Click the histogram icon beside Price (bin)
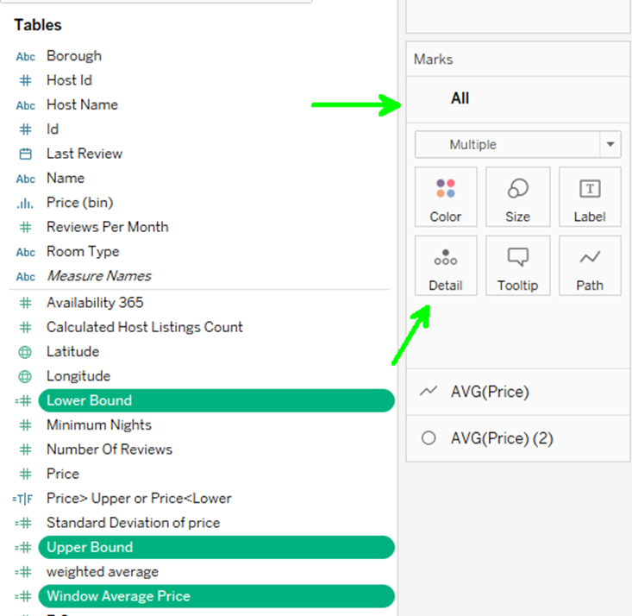This screenshot has height=616, width=632. click(x=26, y=203)
